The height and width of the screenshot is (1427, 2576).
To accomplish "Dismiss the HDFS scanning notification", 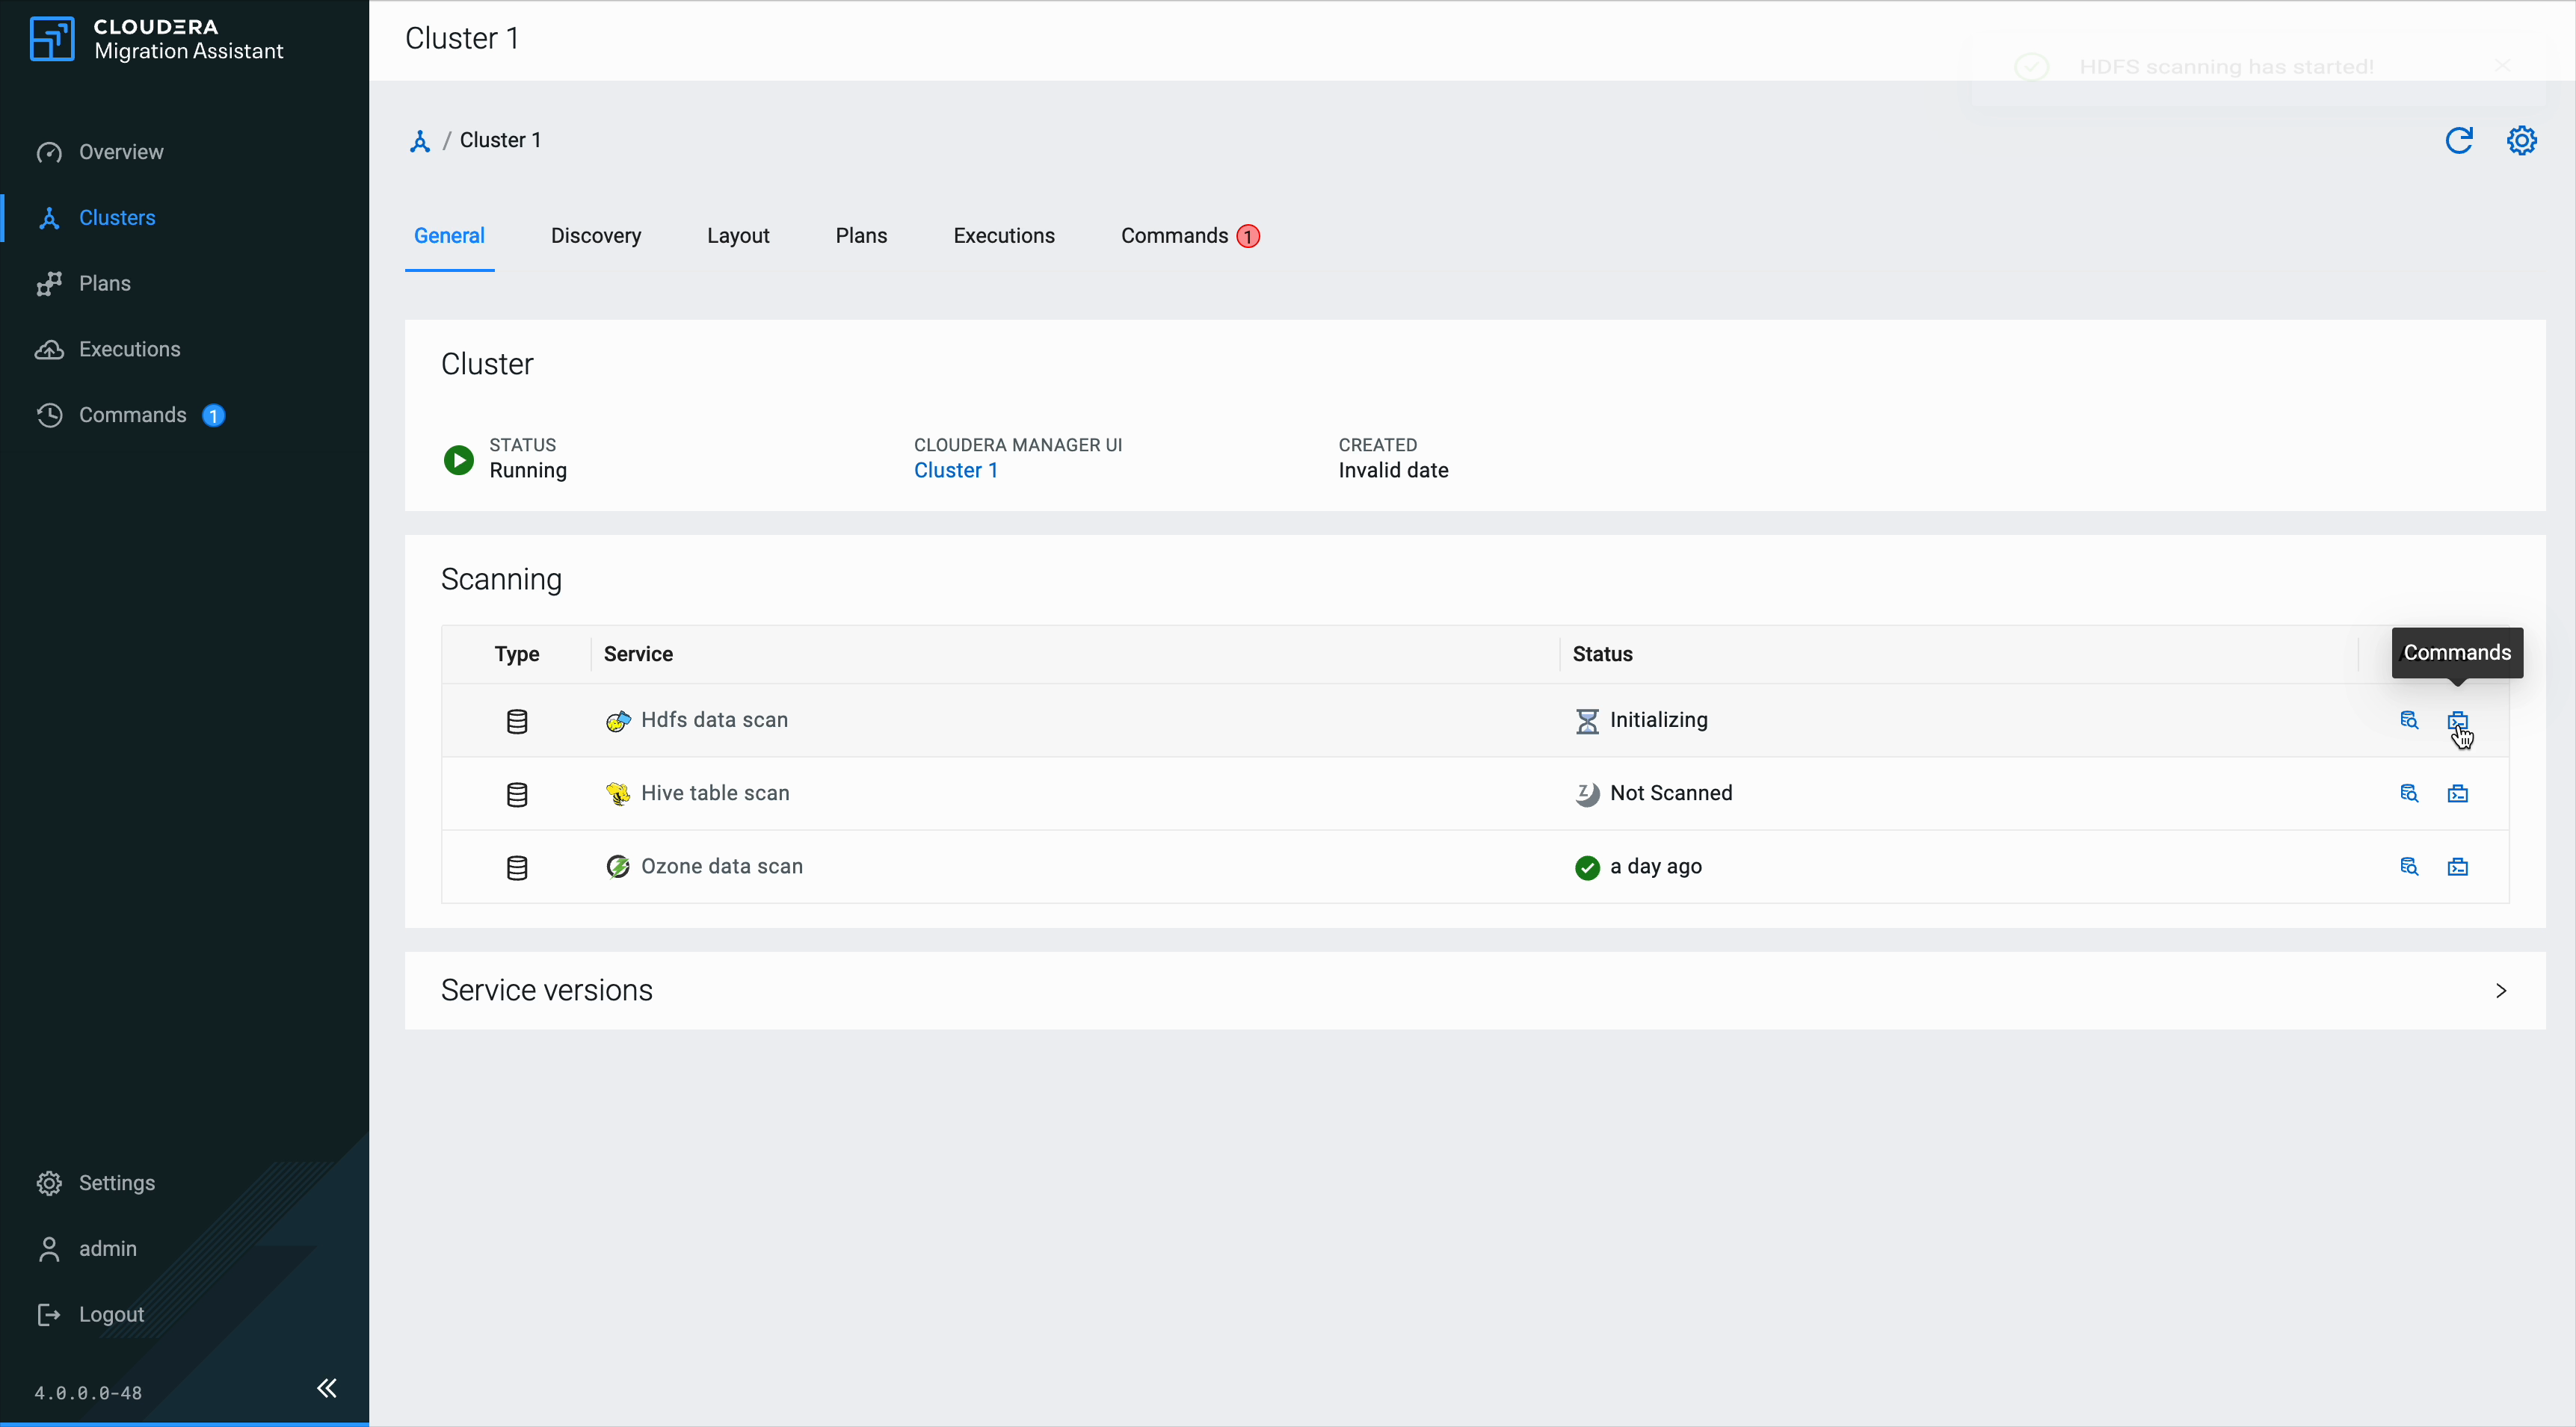I will point(2502,66).
